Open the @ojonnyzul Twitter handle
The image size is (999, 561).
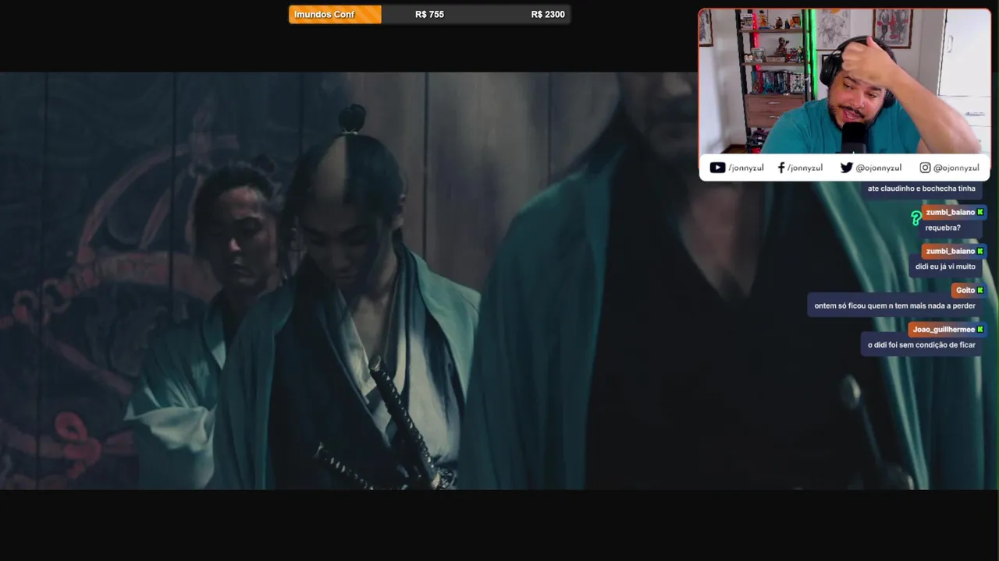[x=878, y=168]
